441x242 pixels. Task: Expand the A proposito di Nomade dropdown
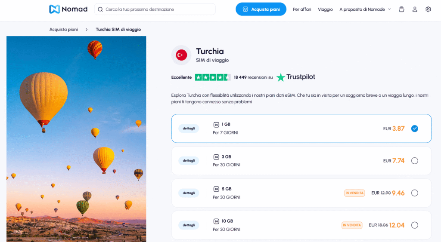pos(365,9)
